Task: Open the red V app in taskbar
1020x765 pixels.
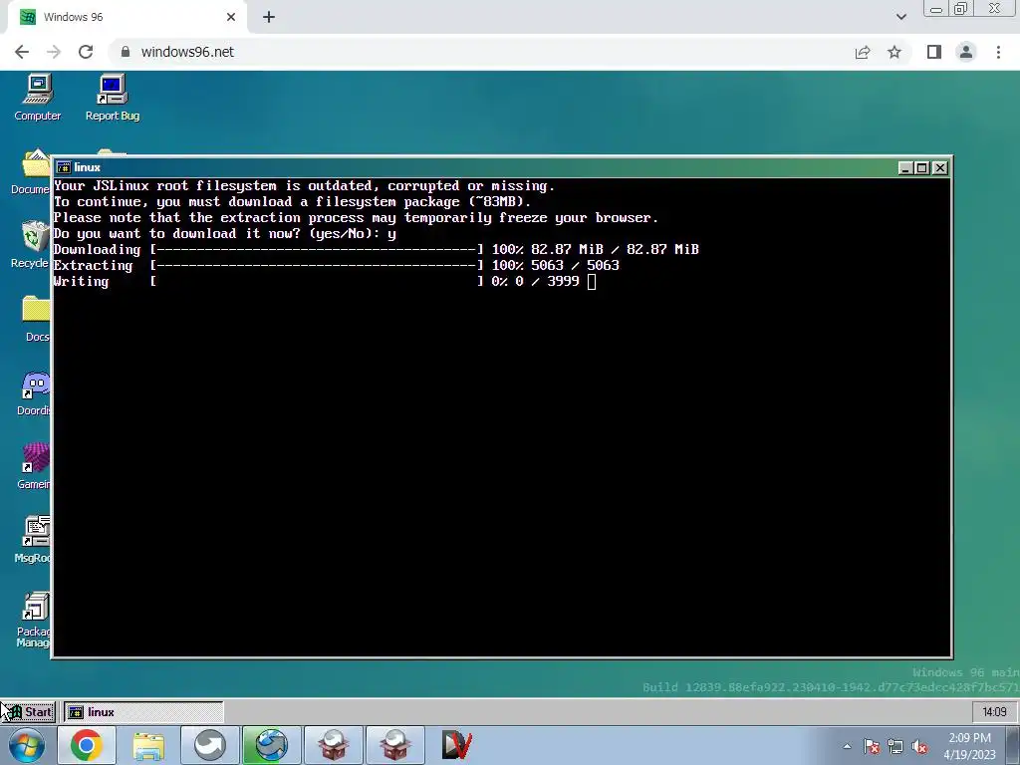Action: tap(456, 745)
